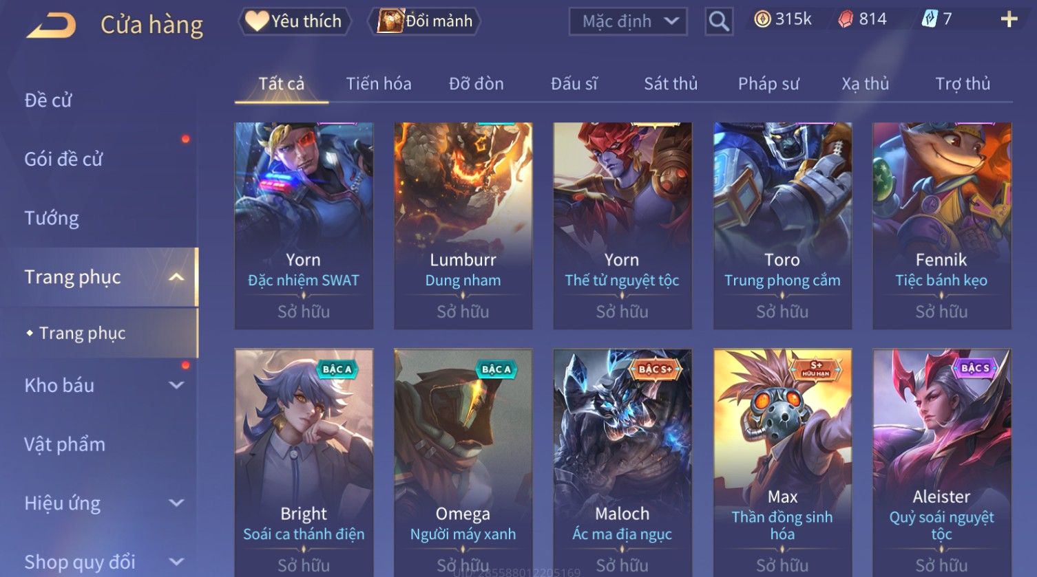Click the gold coin 315k icon
The image size is (1037, 577).
pyautogui.click(x=762, y=19)
